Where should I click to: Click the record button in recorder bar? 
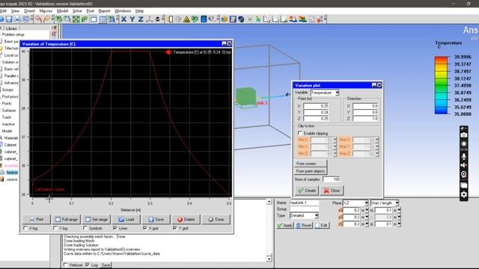point(464,143)
